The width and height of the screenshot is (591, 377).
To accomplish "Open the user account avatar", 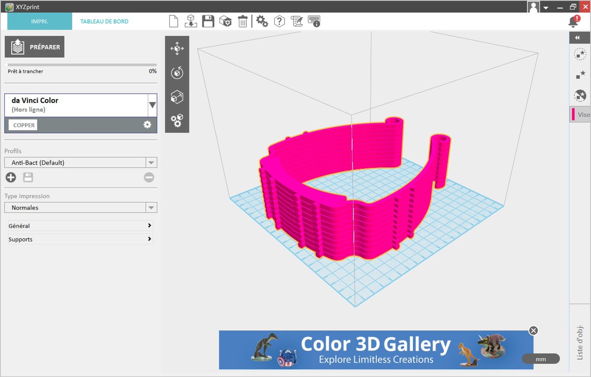I will point(533,7).
